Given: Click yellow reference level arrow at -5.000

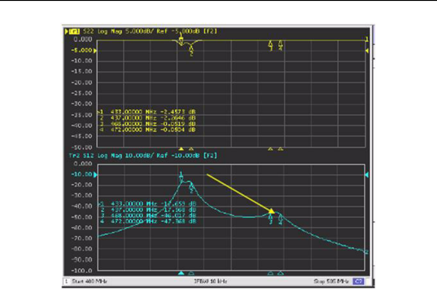Looking at the screenshot, I should click(96, 50).
